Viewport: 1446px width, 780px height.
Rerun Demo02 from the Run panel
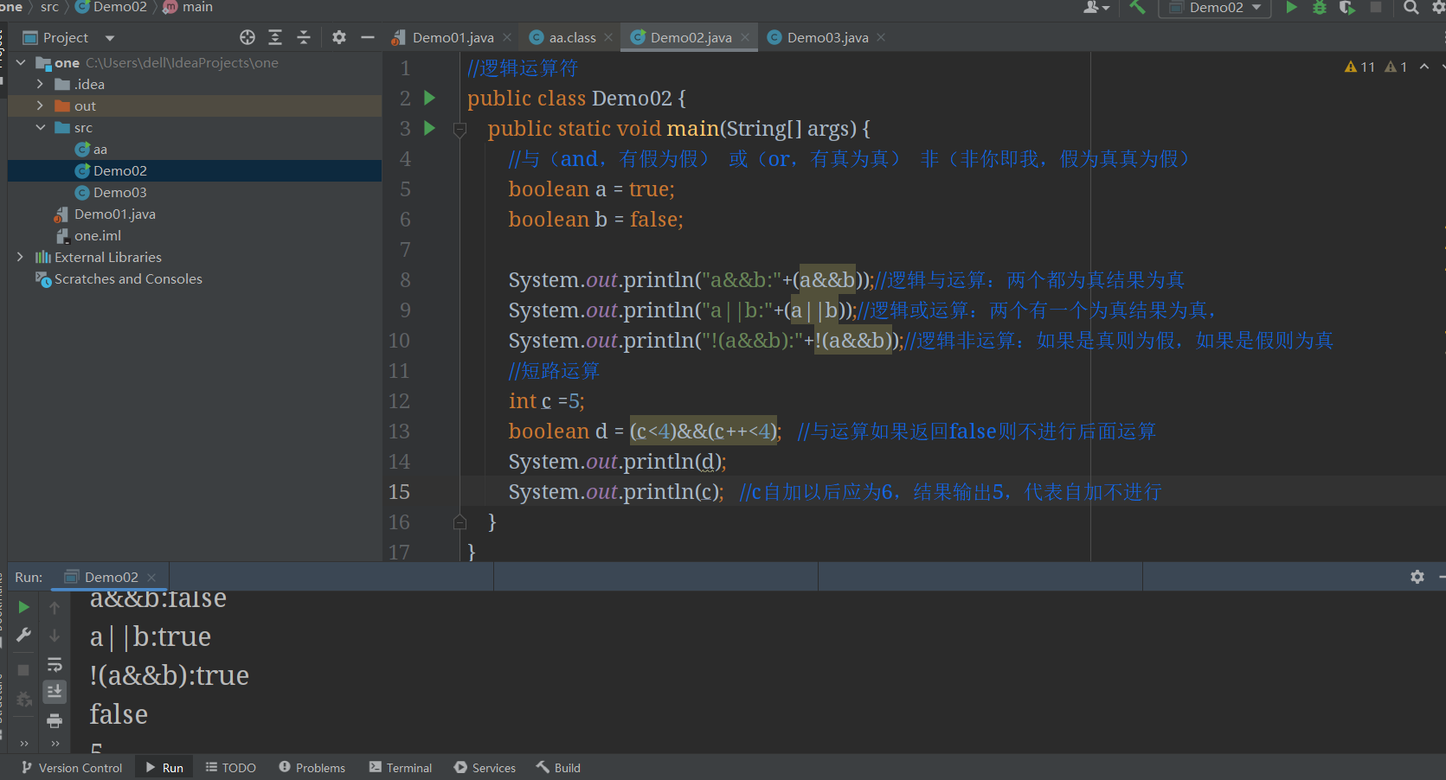[x=24, y=608]
